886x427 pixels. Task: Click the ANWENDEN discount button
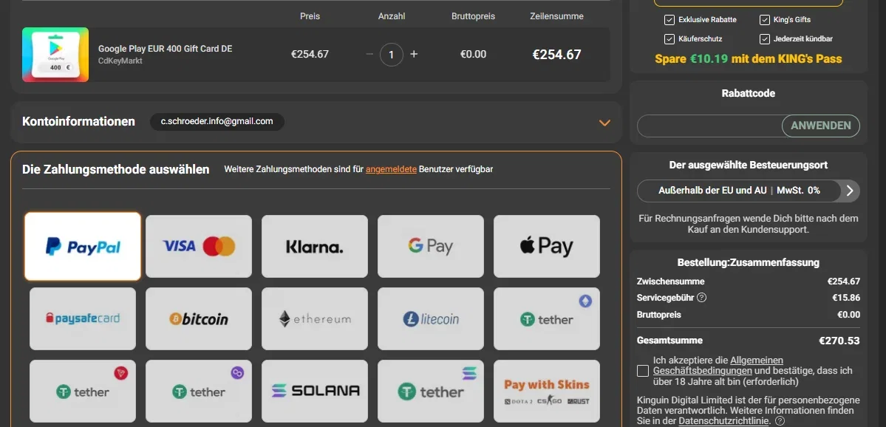click(x=820, y=126)
